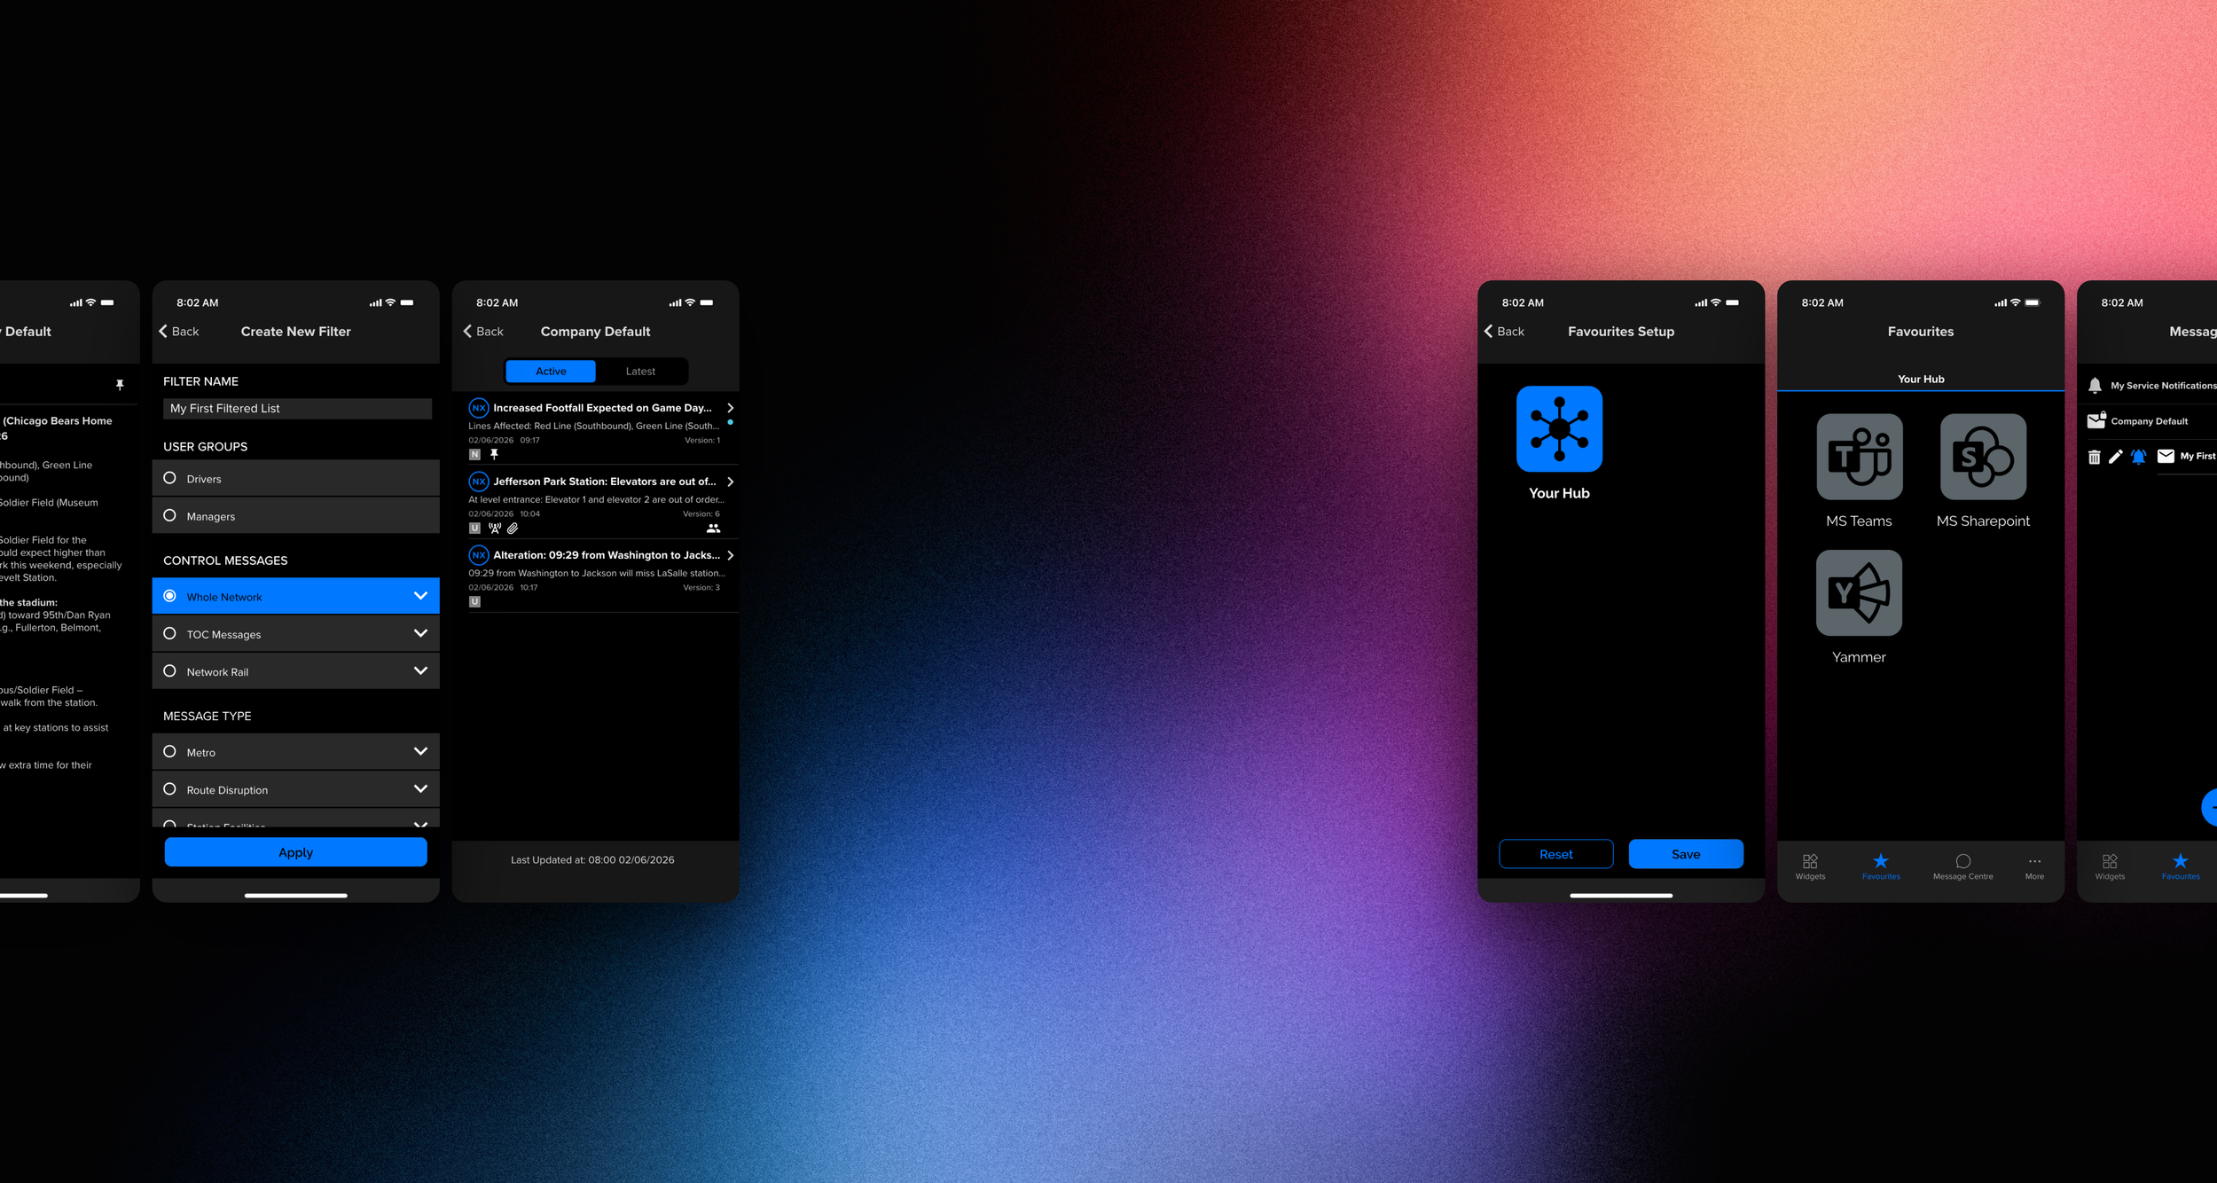2217x1183 pixels.
Task: Click Save in Favourites Setup
Action: 1686,854
